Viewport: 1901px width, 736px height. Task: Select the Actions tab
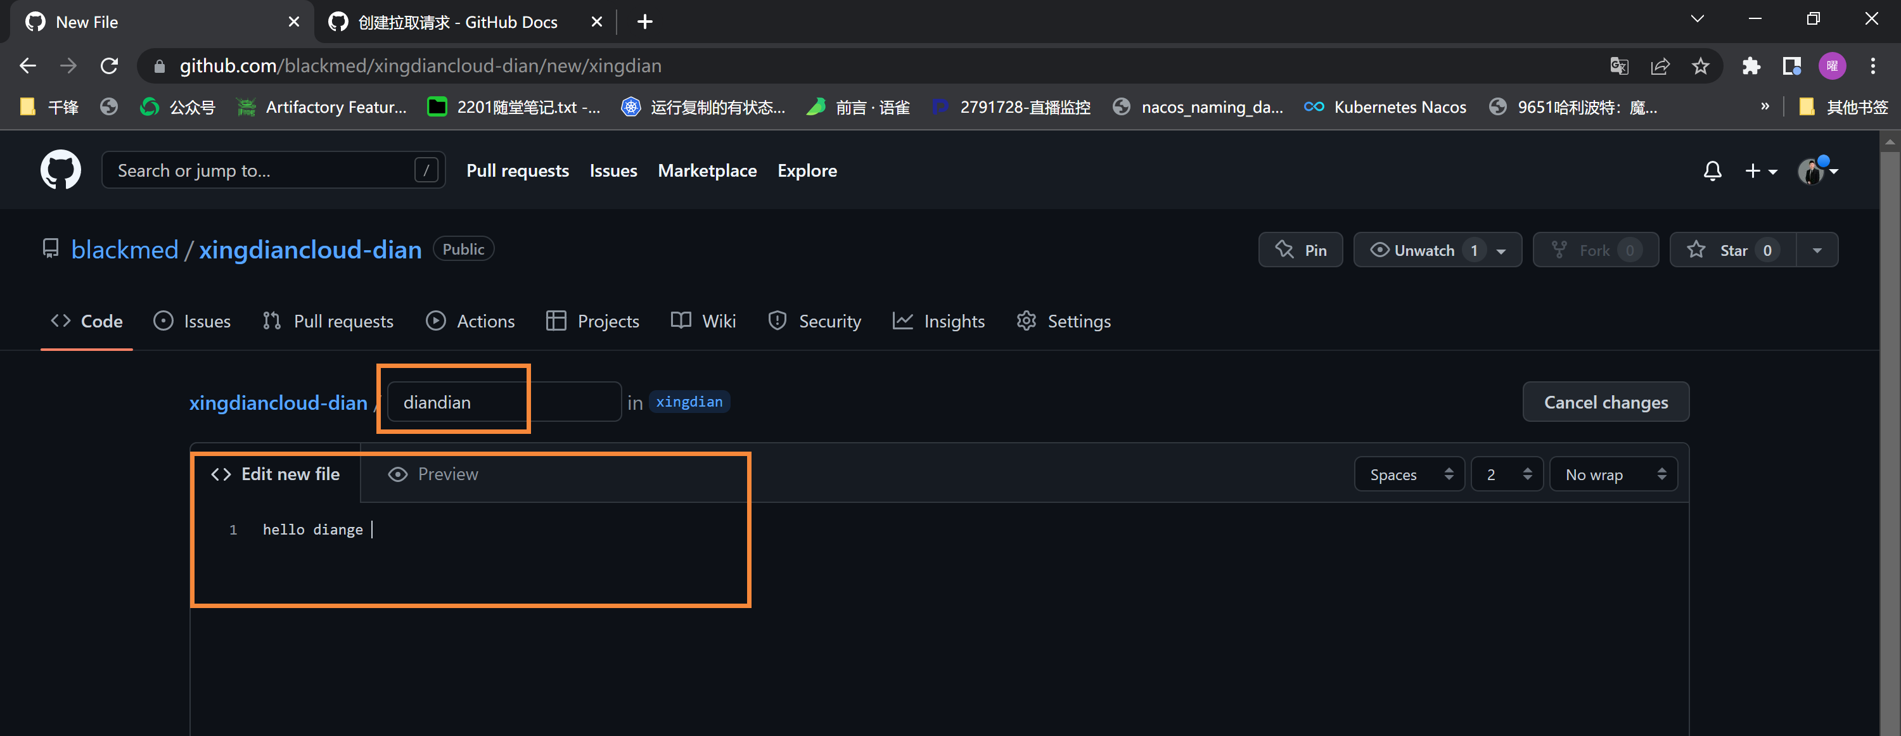470,320
